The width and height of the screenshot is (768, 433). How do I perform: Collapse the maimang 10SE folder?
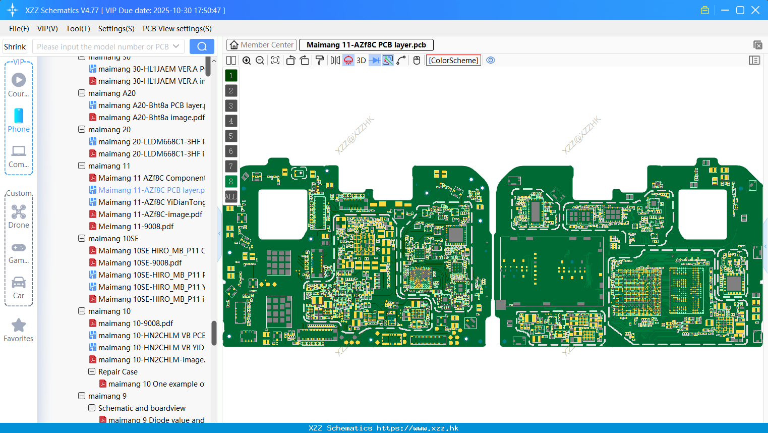coord(82,238)
